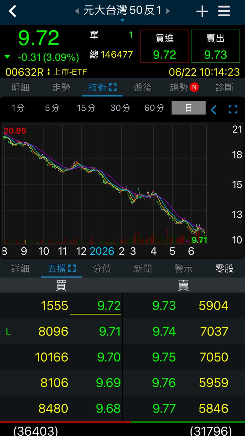The image size is (245, 436).
Task: Open the 診斷 tab
Action: 225,88
